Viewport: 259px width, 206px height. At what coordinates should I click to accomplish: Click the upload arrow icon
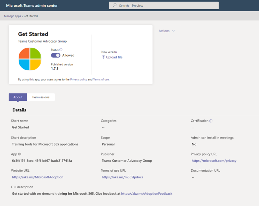pyautogui.click(x=103, y=57)
